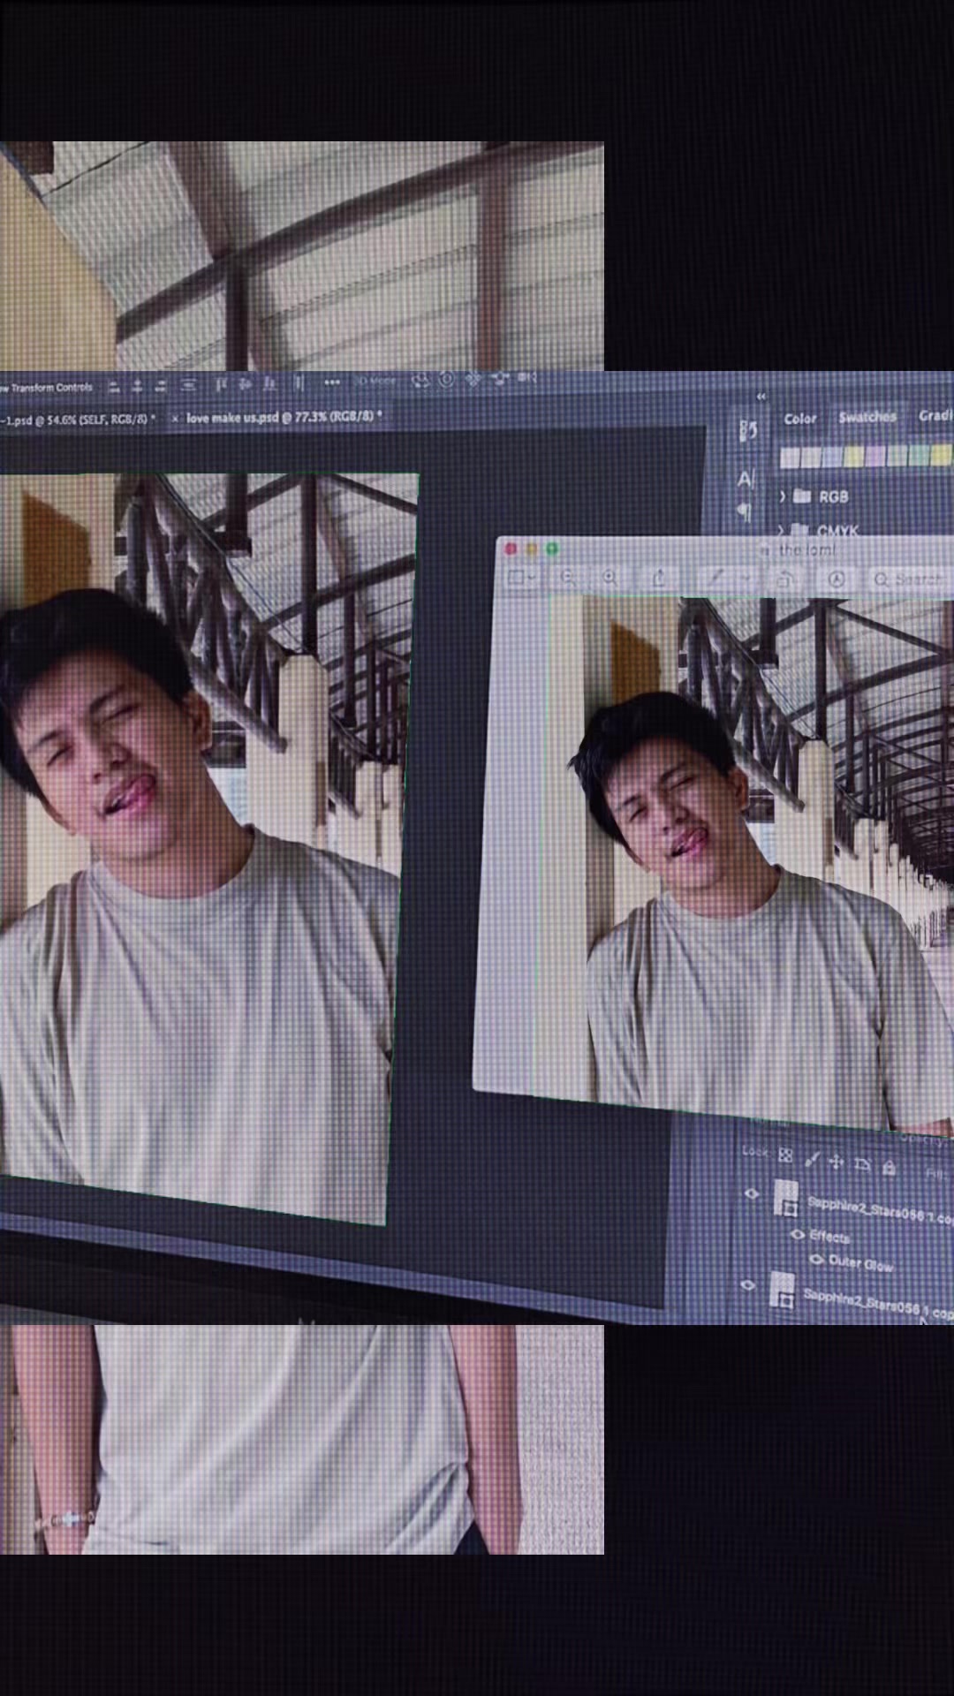Toggle visibility of the Effects entry
This screenshot has width=954, height=1696.
798,1235
